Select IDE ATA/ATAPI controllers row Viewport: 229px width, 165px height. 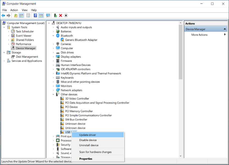click(x=76, y=69)
